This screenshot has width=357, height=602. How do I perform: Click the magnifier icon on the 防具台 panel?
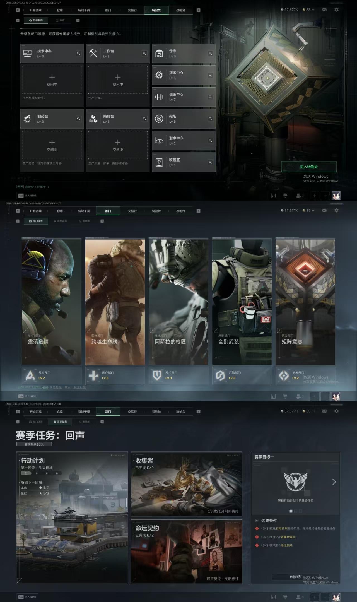point(144,119)
